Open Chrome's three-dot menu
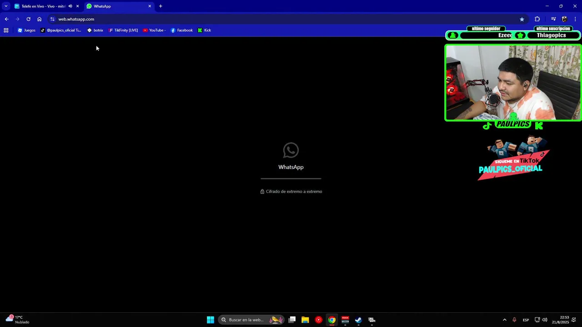This screenshot has height=327, width=582. 575,19
